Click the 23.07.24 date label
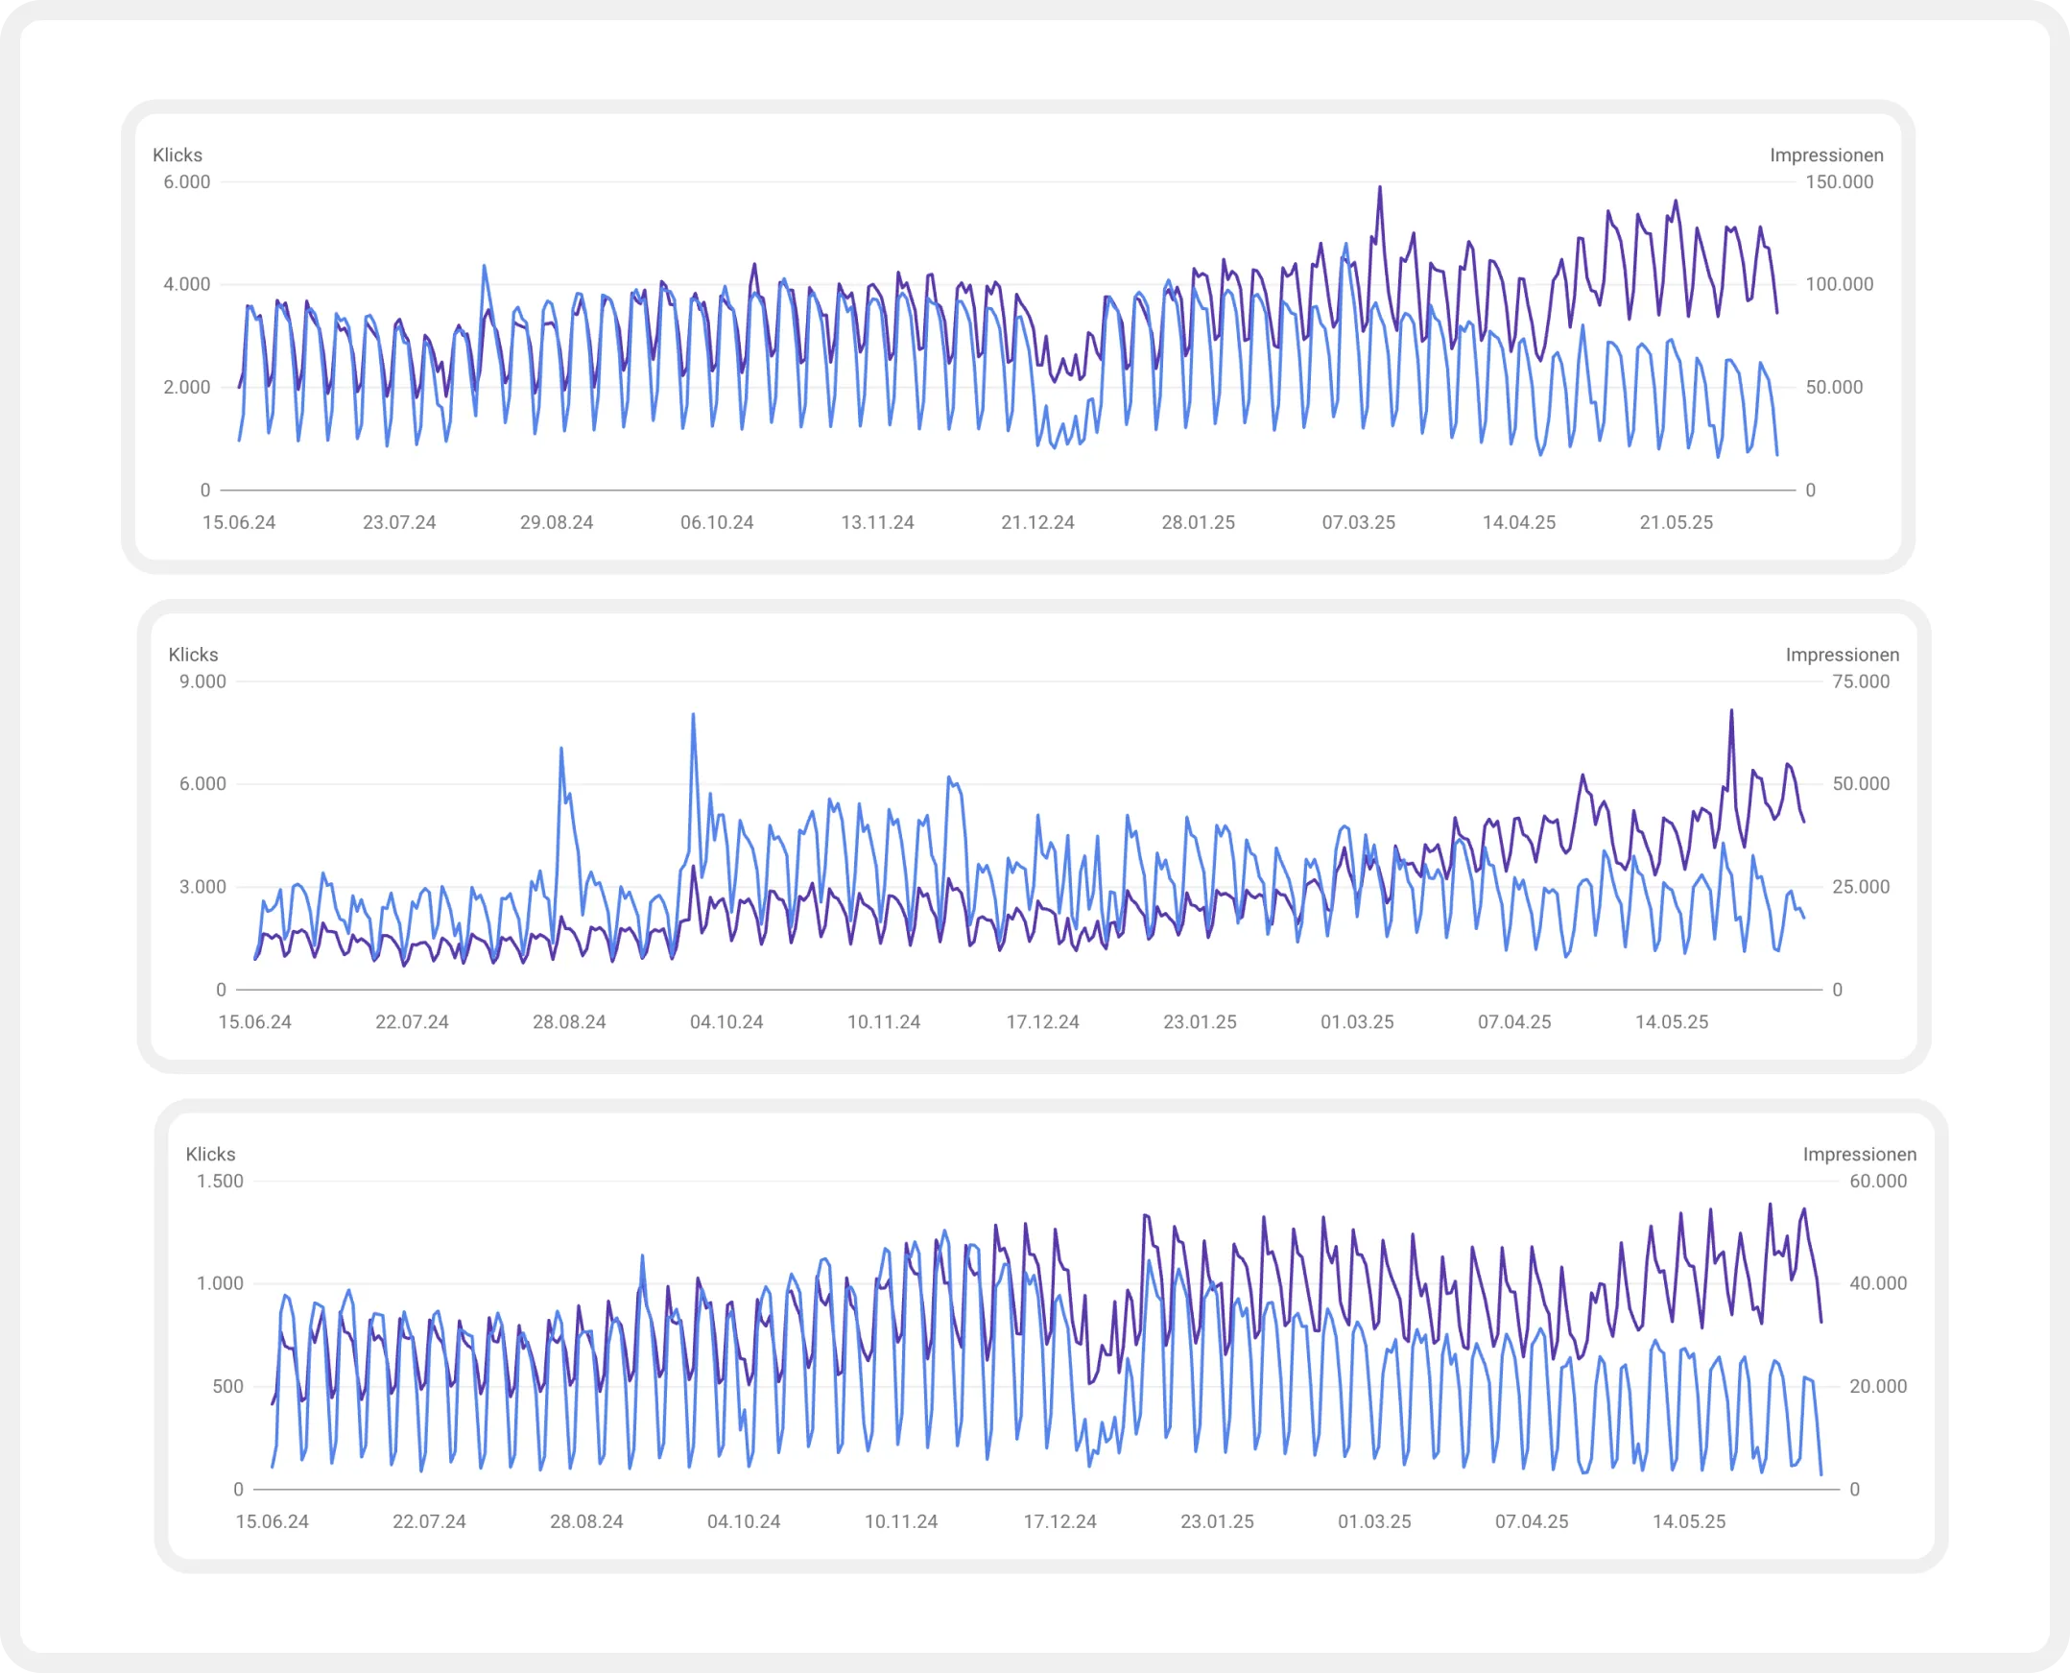This screenshot has width=2070, height=1673. point(399,522)
